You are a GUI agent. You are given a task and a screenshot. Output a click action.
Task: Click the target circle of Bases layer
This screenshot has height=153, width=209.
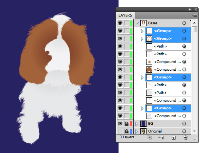click(184, 23)
